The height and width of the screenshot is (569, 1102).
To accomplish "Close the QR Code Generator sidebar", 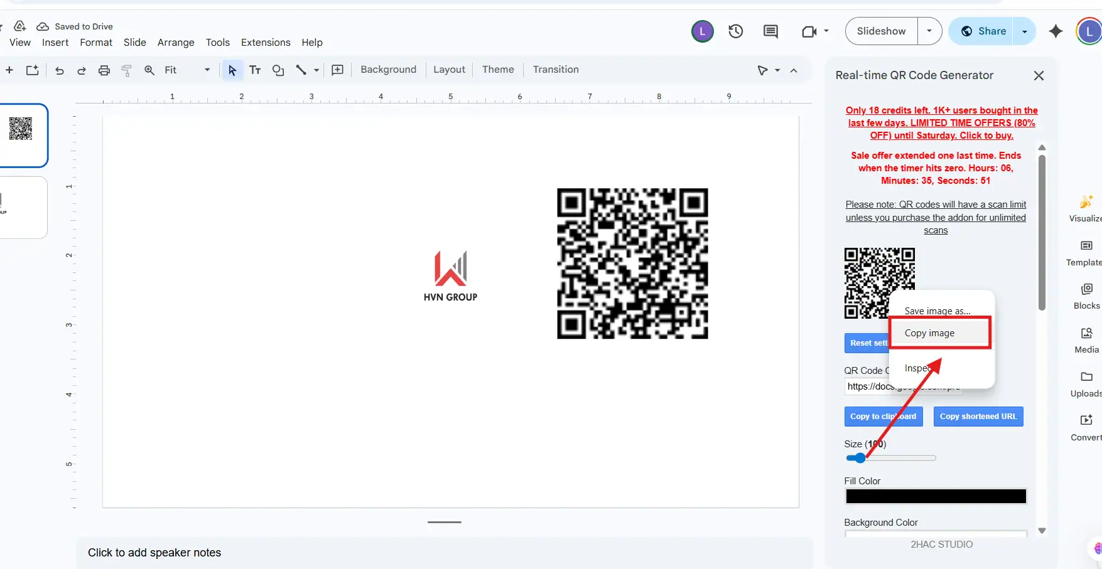I will pyautogui.click(x=1039, y=75).
